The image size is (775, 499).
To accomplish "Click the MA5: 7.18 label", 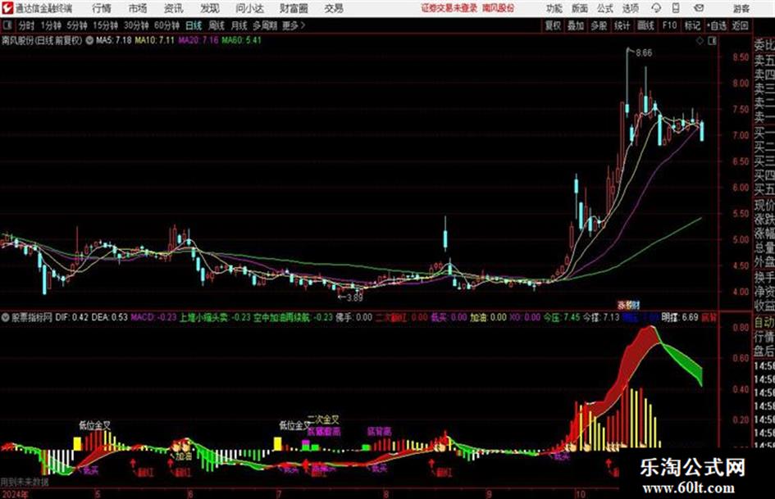I will [x=114, y=40].
